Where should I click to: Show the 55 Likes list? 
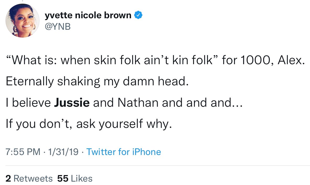click(x=75, y=178)
